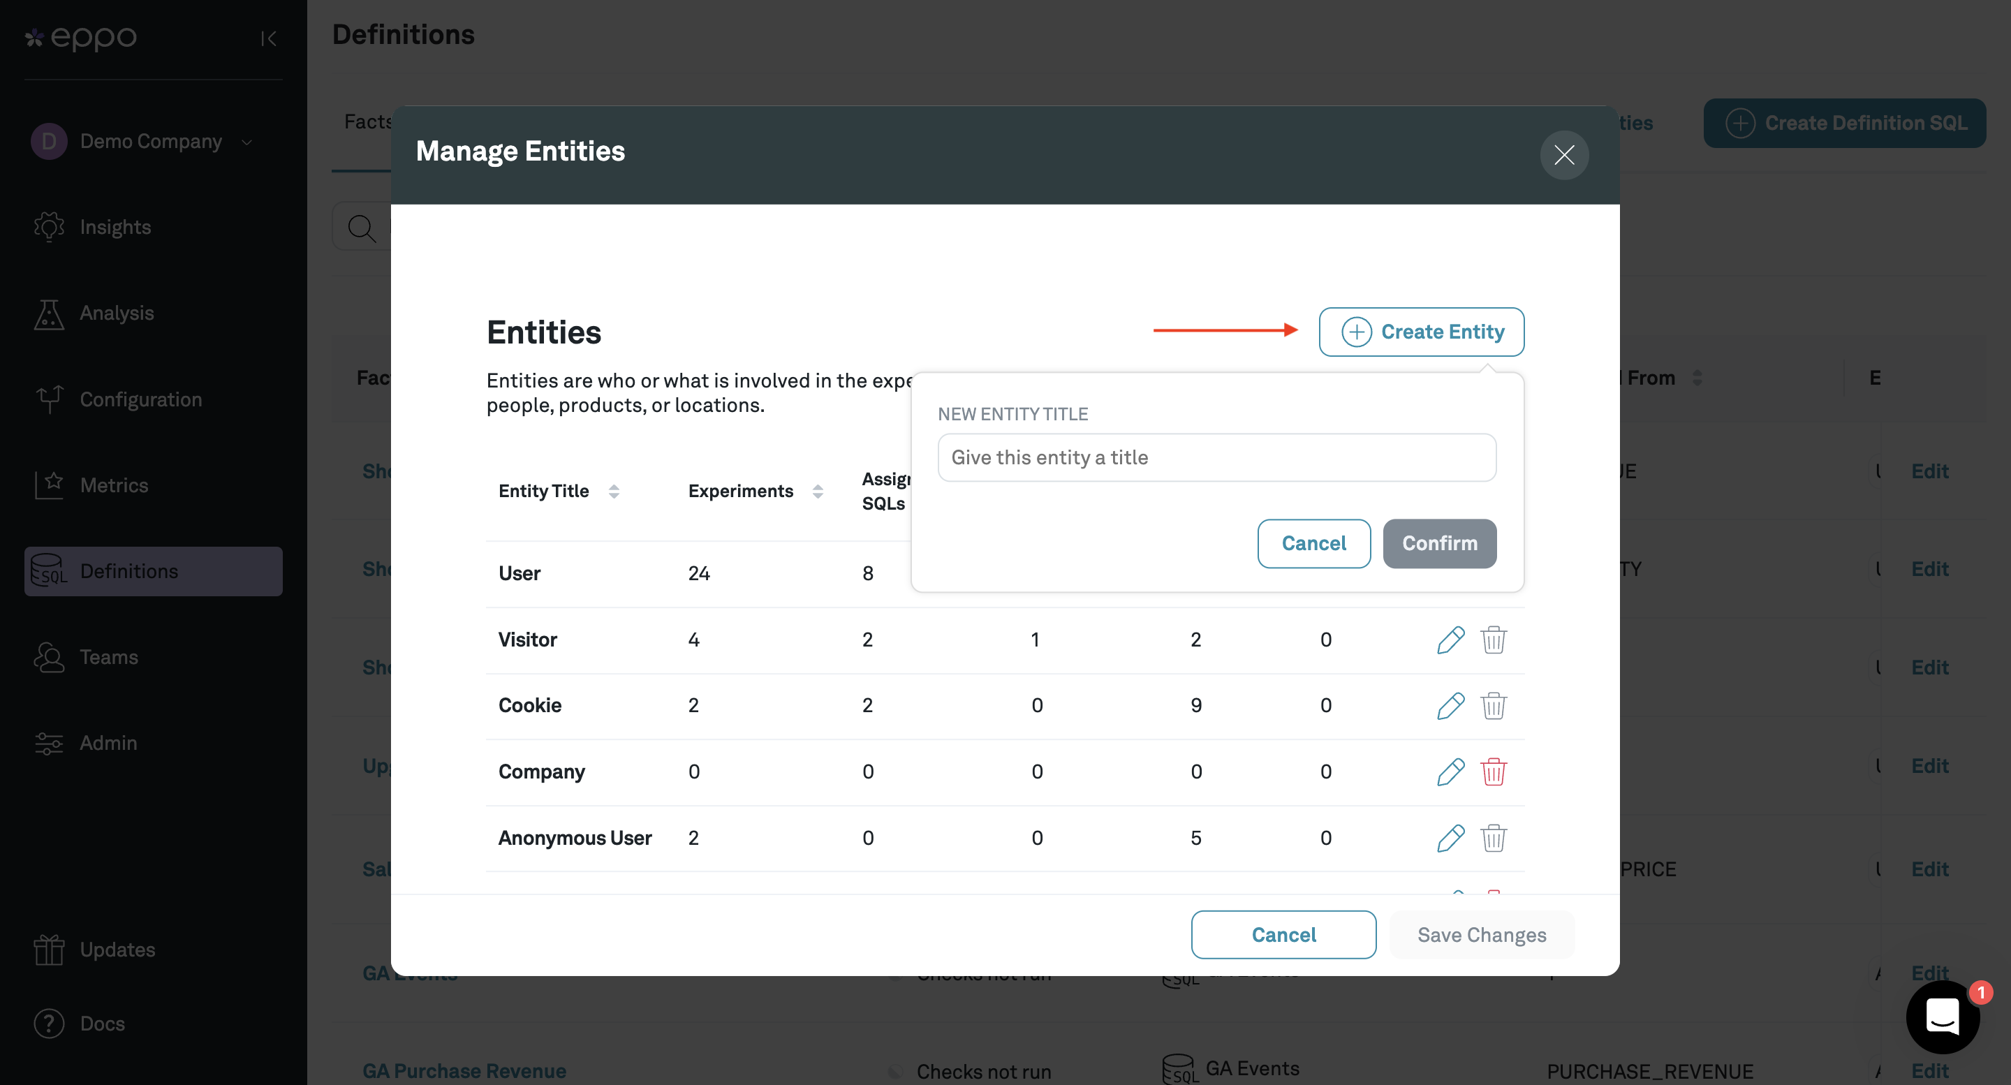Collapse the sidebar with arrow icon

pos(269,38)
